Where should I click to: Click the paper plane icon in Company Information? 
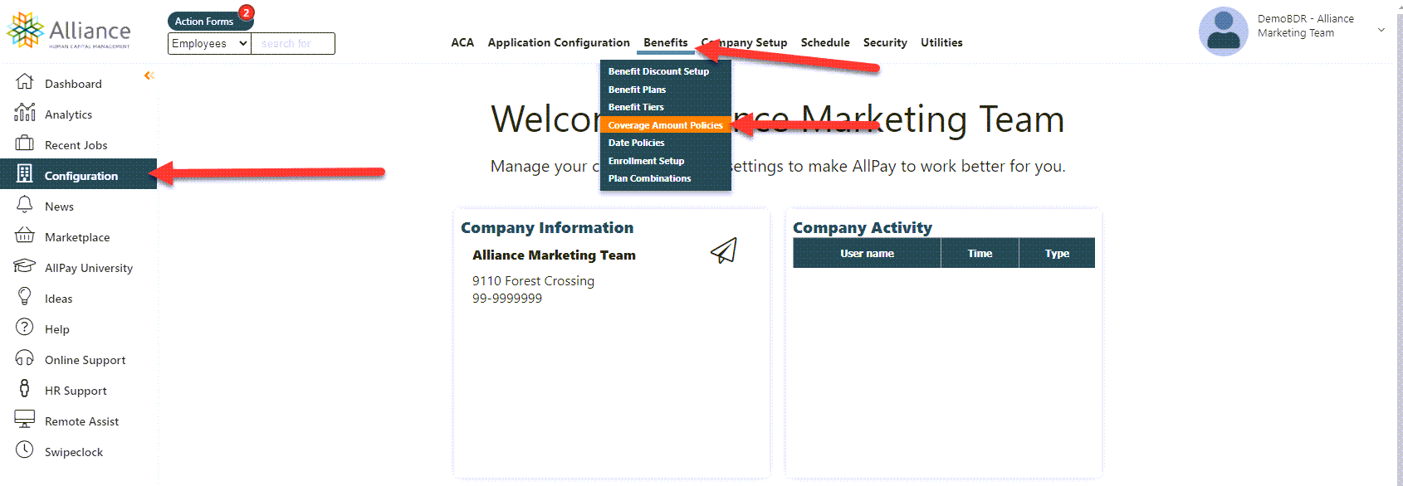[x=724, y=250]
